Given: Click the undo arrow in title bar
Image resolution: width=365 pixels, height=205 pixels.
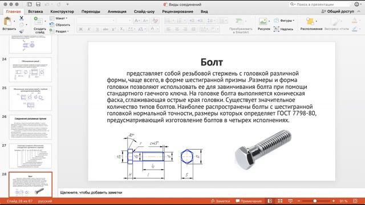Looking at the screenshot, I should tap(47, 4).
